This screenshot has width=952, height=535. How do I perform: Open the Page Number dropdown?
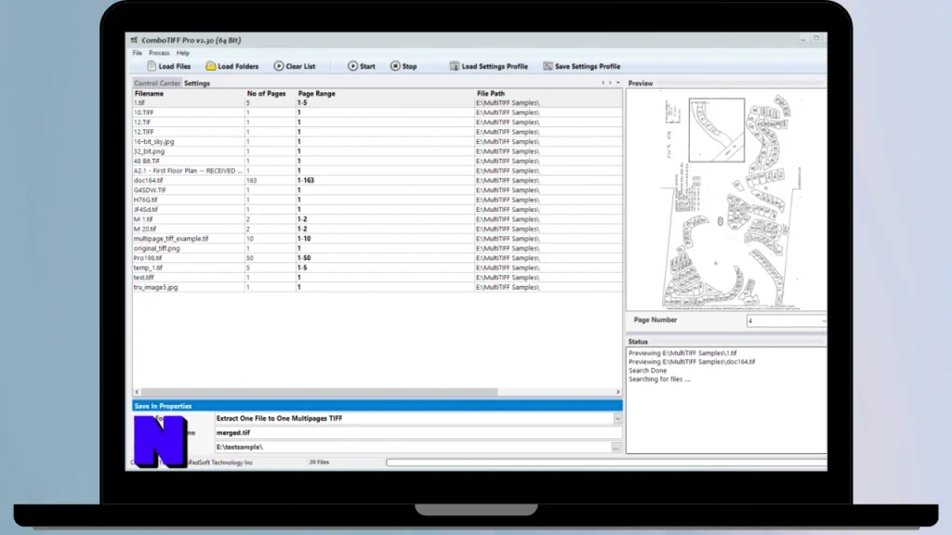787,320
